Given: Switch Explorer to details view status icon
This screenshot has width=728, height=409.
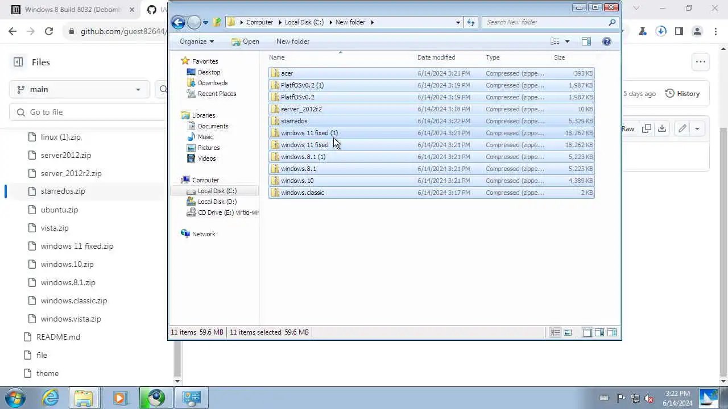Looking at the screenshot, I should (x=555, y=333).
